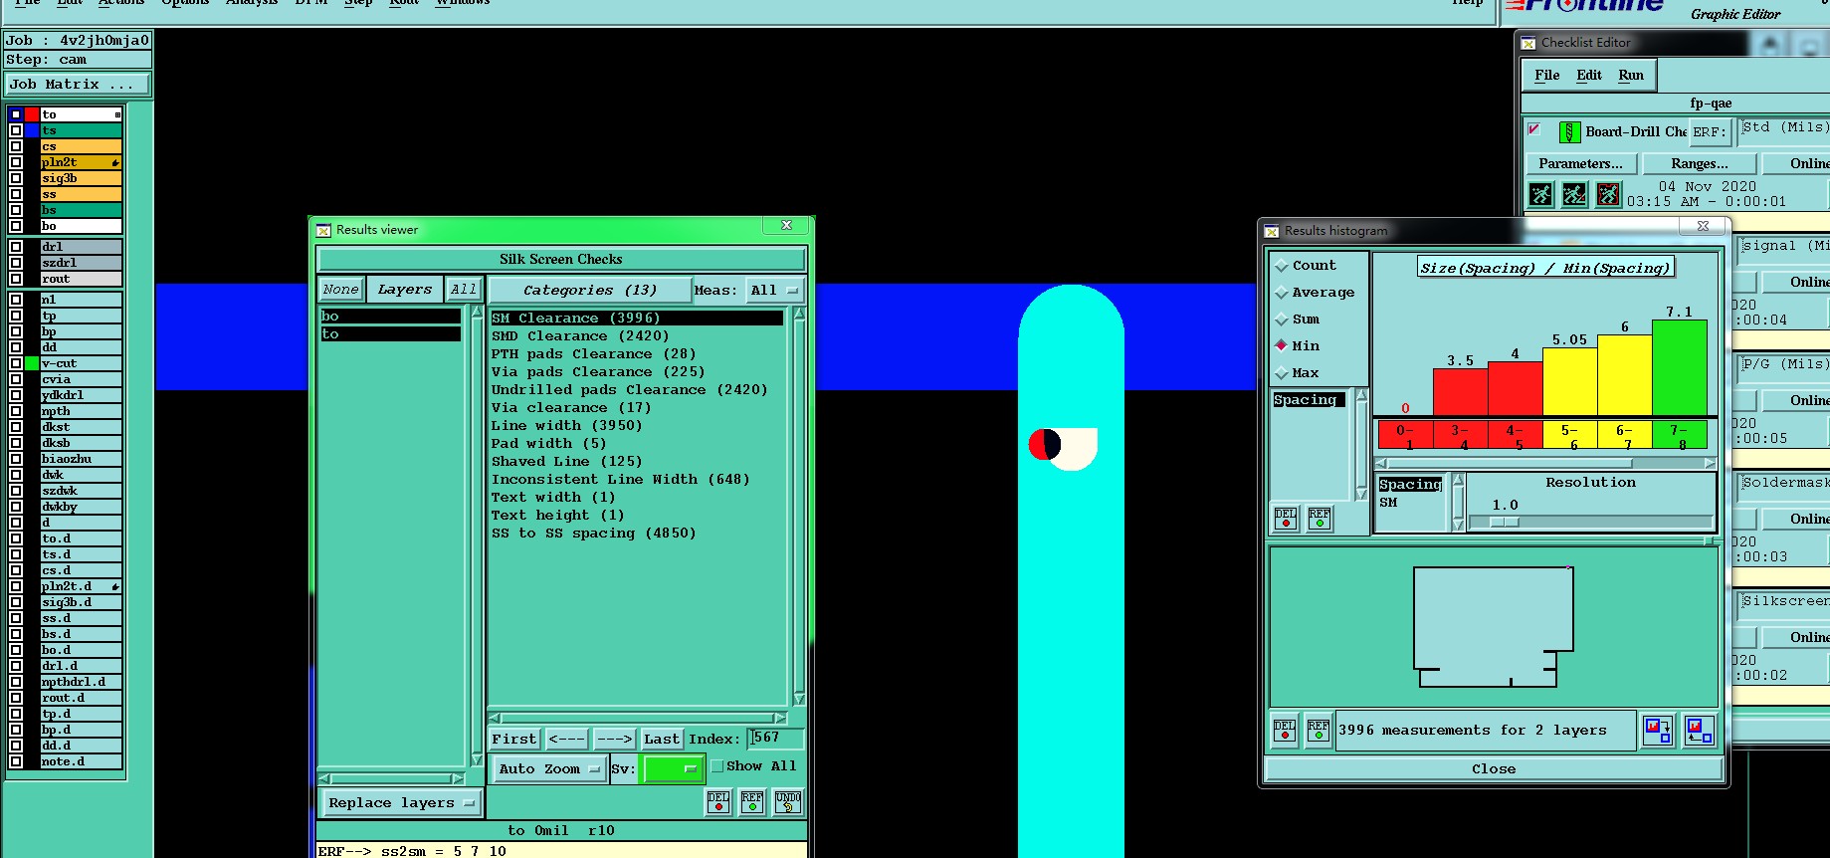Image resolution: width=1830 pixels, height=858 pixels.
Task: Click first red-blue layer transfer icon in histogram
Action: tap(1658, 731)
